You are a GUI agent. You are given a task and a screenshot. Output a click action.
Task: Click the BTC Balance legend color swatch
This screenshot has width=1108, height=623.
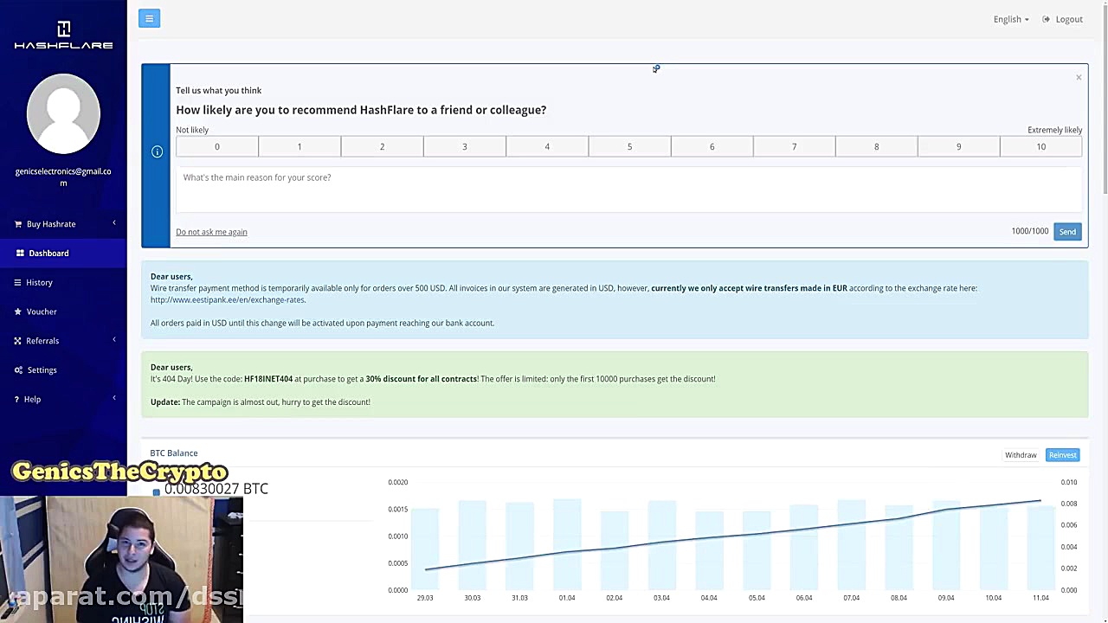tap(157, 492)
